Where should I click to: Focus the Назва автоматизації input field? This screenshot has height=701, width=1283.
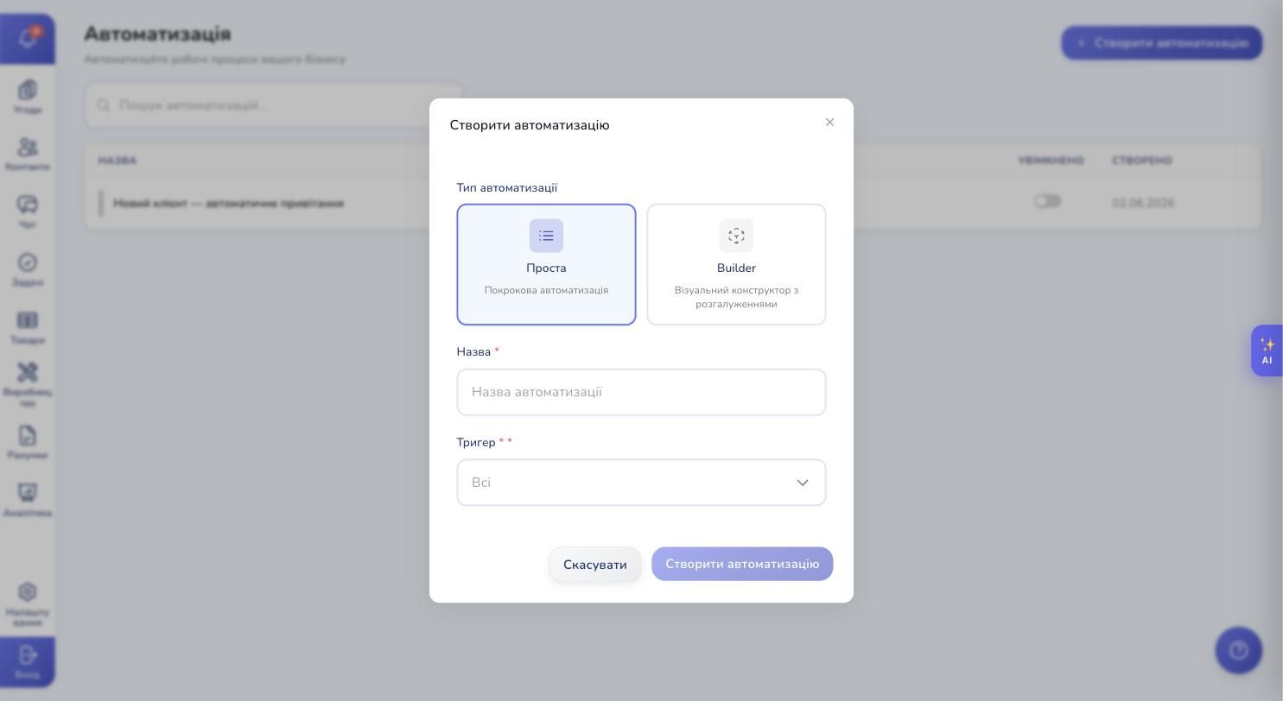[641, 392]
